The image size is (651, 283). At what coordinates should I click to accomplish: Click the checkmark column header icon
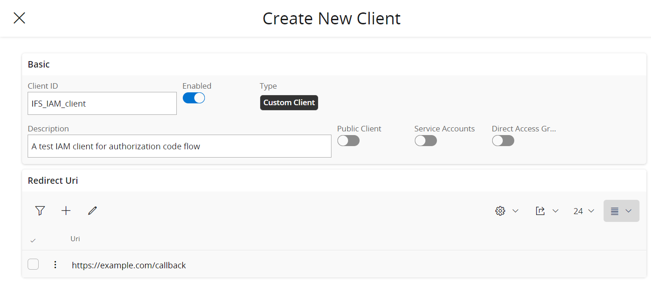[x=33, y=239]
